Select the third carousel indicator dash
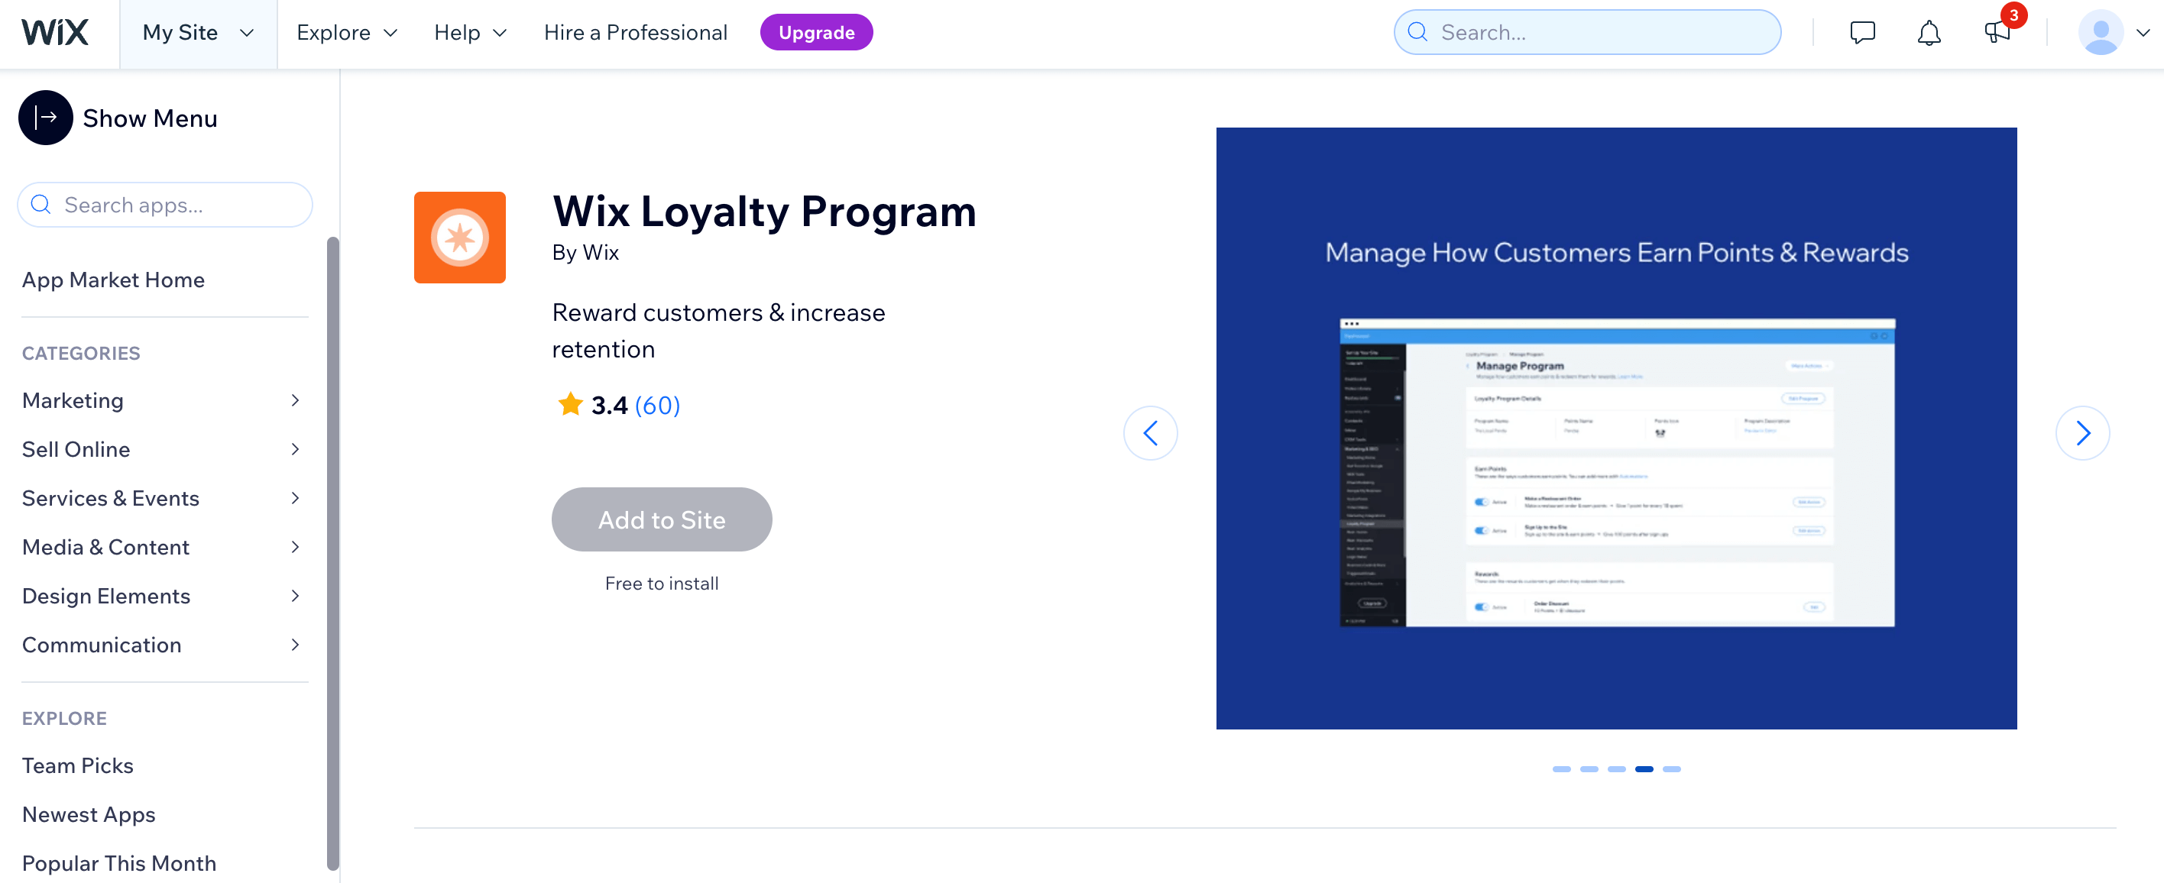The width and height of the screenshot is (2164, 883). pos(1617,769)
